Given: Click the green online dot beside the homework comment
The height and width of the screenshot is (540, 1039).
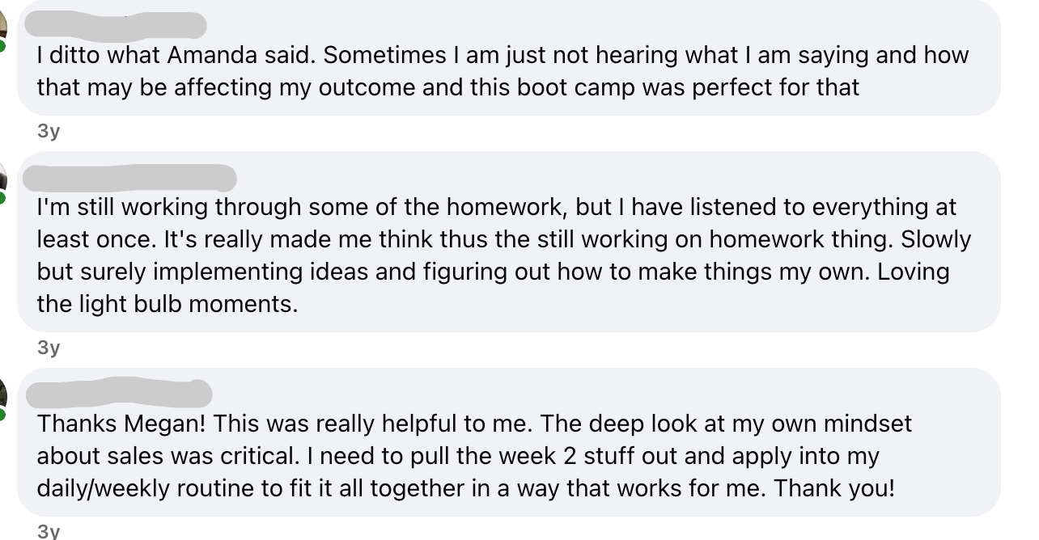Looking at the screenshot, I should [x=3, y=199].
